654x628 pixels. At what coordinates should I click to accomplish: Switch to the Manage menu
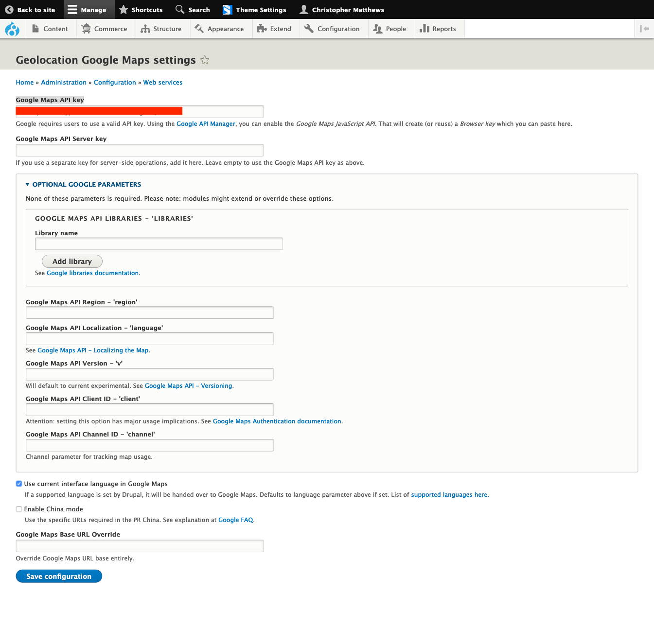point(88,9)
